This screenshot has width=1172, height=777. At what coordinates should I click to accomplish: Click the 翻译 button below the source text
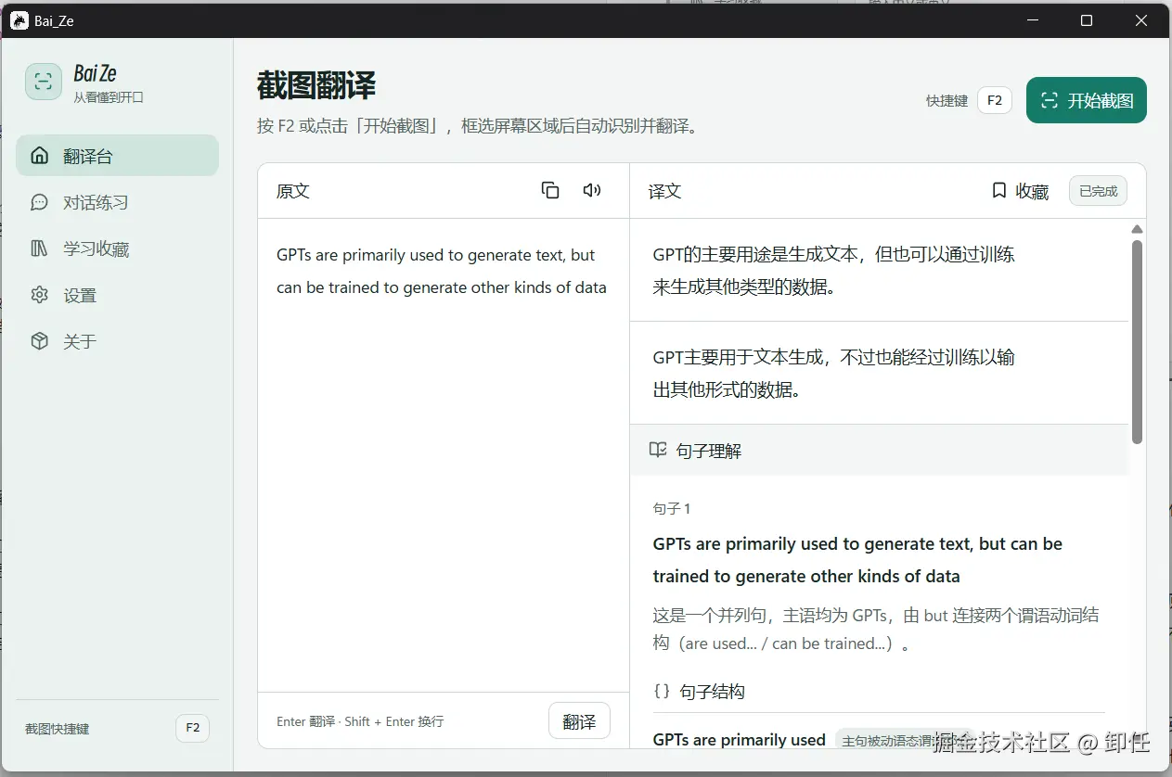pyautogui.click(x=579, y=720)
